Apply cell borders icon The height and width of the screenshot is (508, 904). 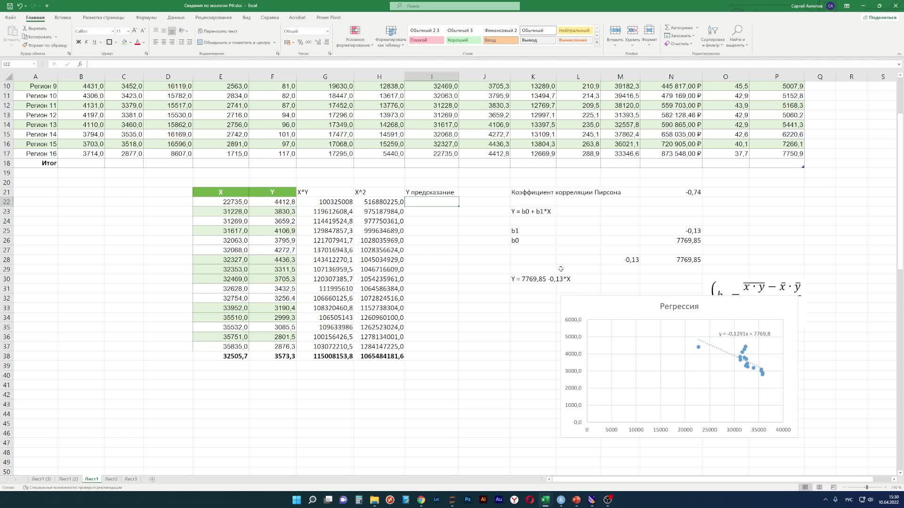[x=109, y=42]
